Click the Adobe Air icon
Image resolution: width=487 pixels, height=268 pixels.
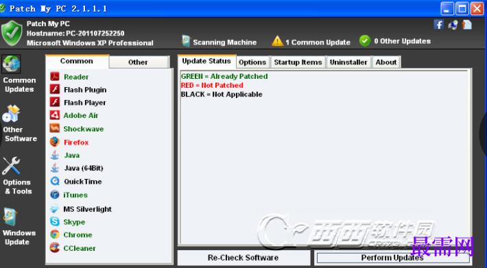coord(55,115)
